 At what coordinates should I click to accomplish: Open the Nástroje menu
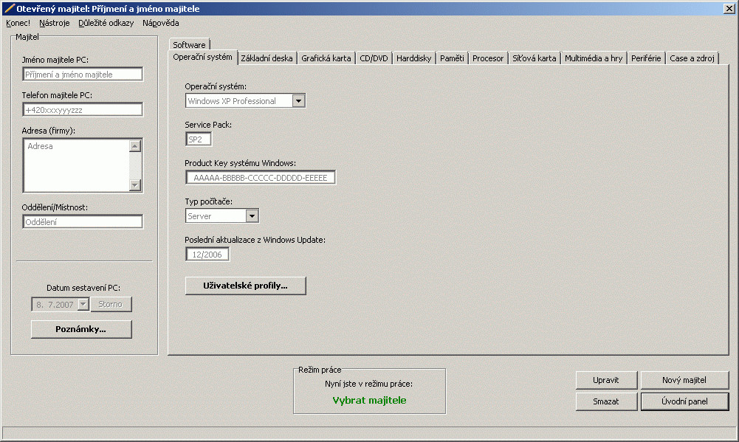[54, 23]
